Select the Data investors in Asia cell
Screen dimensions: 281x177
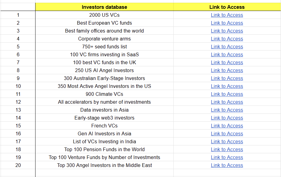[x=104, y=110]
